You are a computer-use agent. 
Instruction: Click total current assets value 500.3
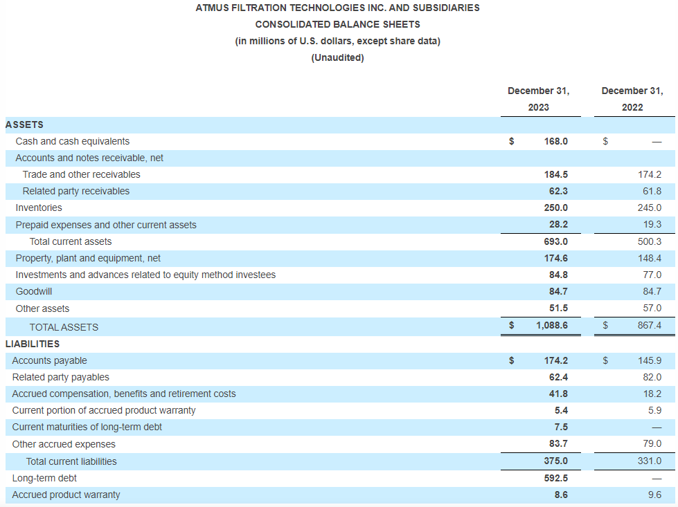(650, 241)
